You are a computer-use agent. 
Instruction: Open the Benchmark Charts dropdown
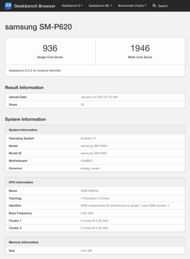point(132,6)
